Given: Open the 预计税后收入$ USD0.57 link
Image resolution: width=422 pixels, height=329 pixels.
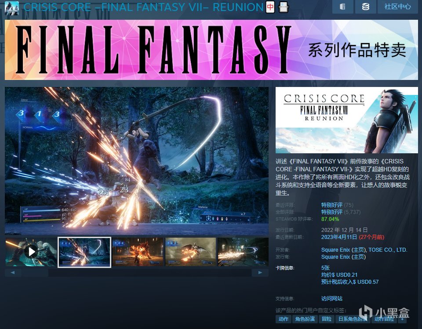Looking at the screenshot, I should coord(350,282).
